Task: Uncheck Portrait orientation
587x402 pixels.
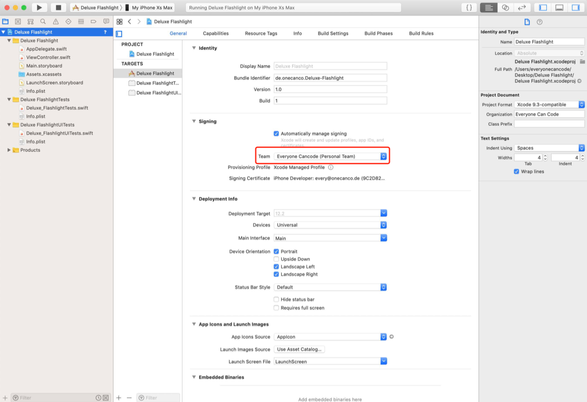Action: point(276,251)
